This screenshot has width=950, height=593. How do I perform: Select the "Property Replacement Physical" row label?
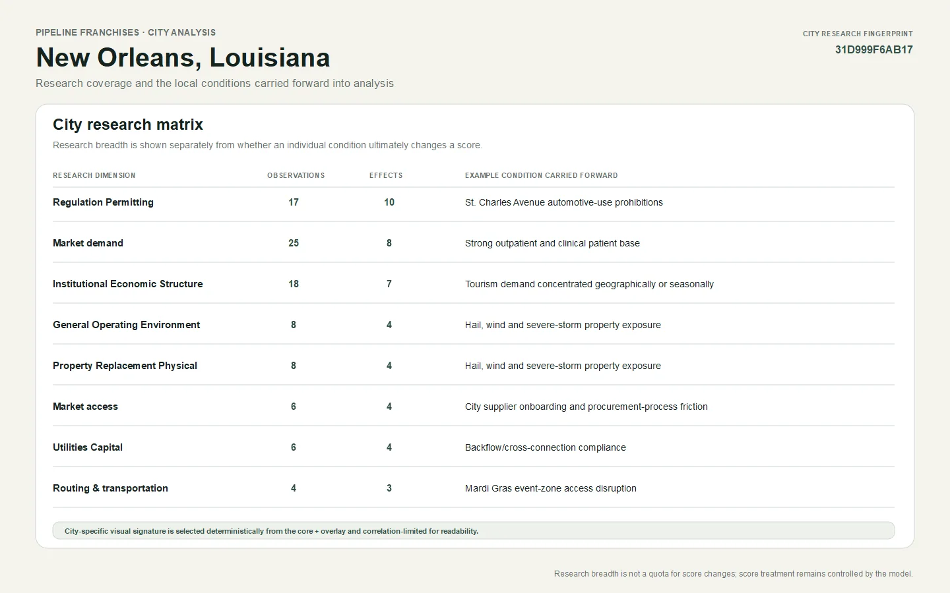pyautogui.click(x=125, y=366)
